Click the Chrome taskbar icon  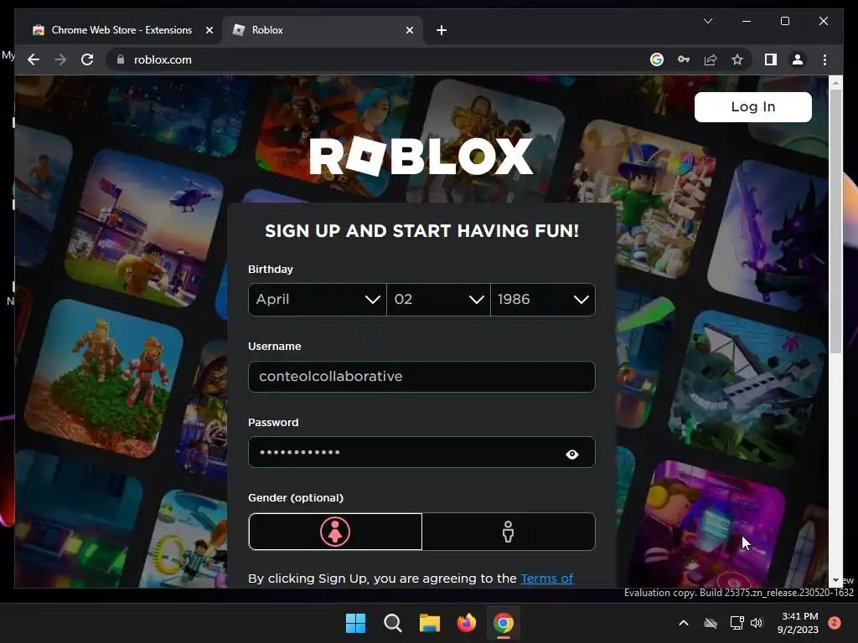[x=504, y=623]
